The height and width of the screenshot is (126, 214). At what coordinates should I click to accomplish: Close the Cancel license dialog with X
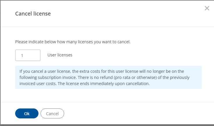coord(207,8)
